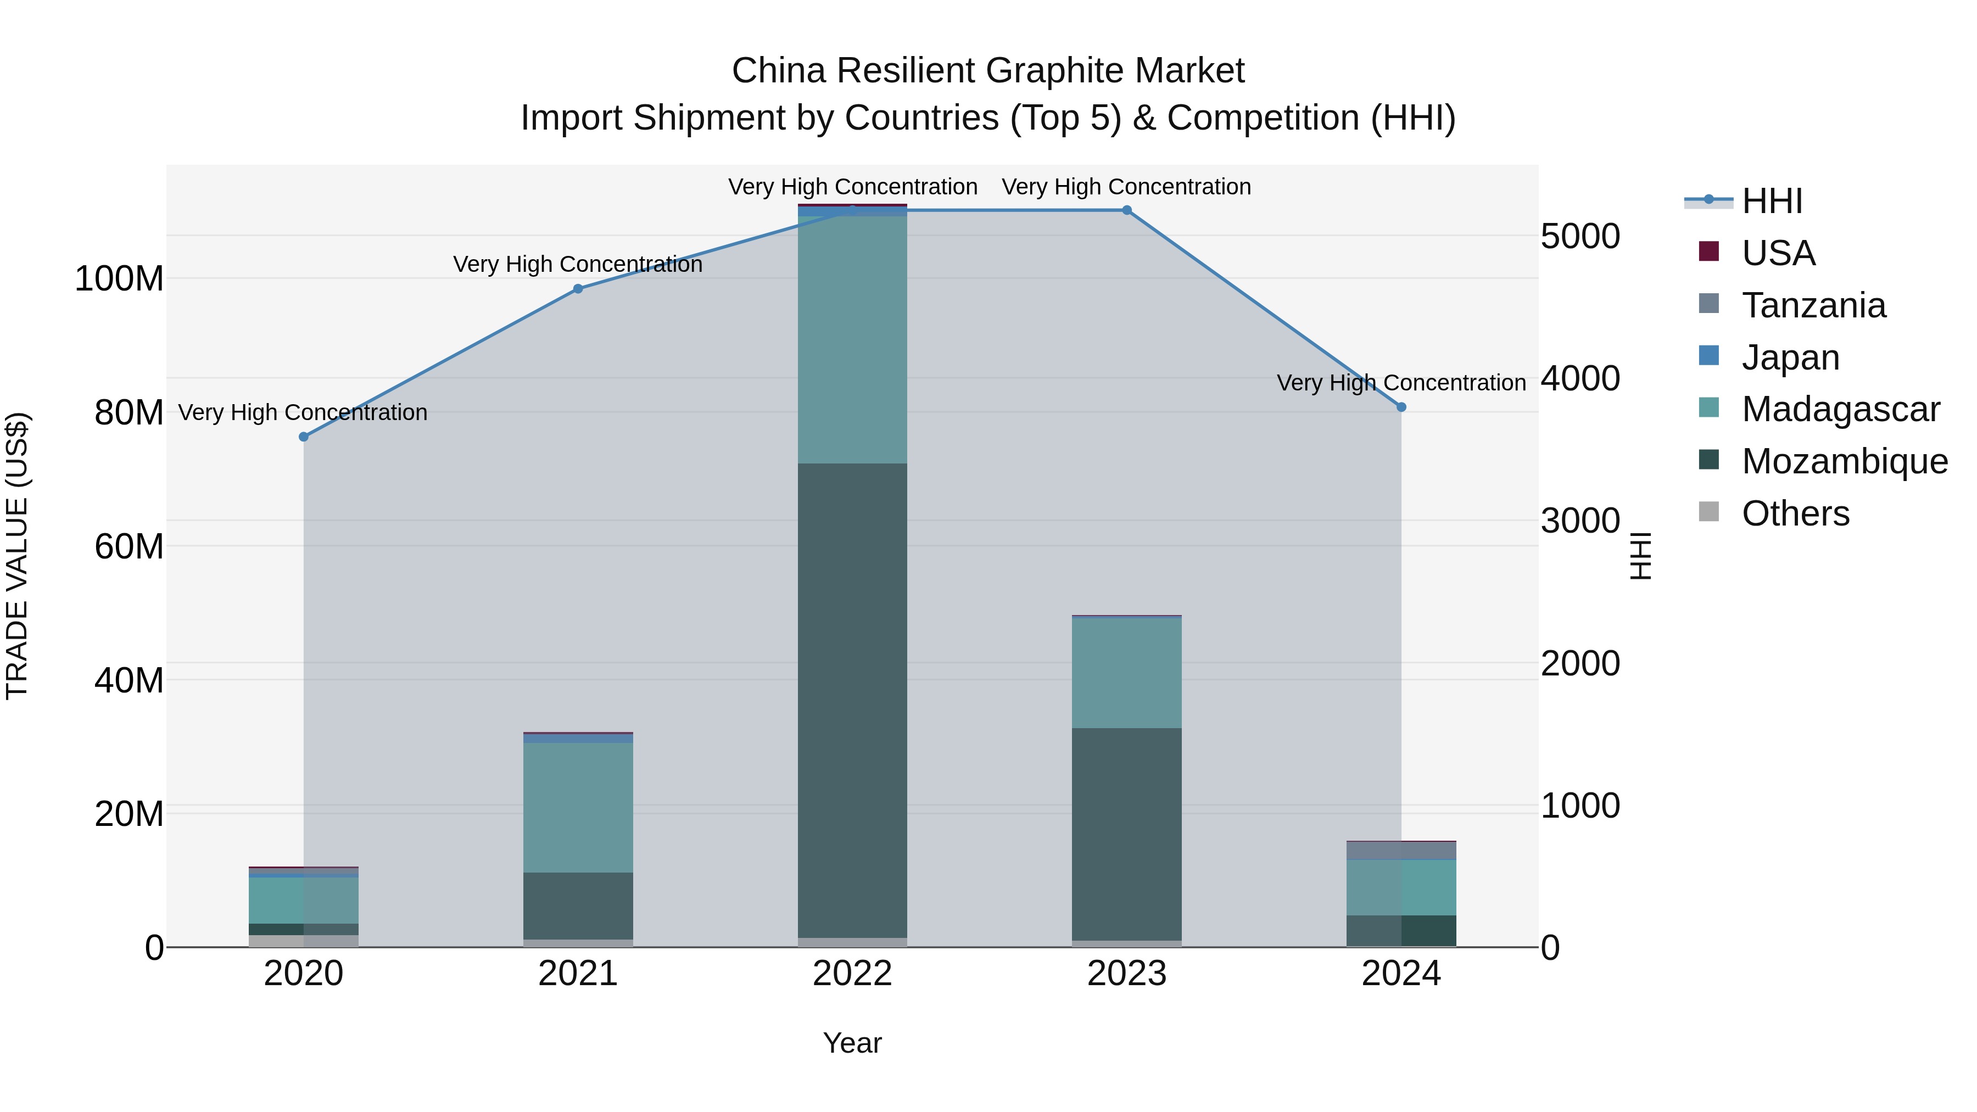Click the HHI line marker for 2021
Image resolution: width=1977 pixels, height=1112 pixels.
tap(578, 288)
